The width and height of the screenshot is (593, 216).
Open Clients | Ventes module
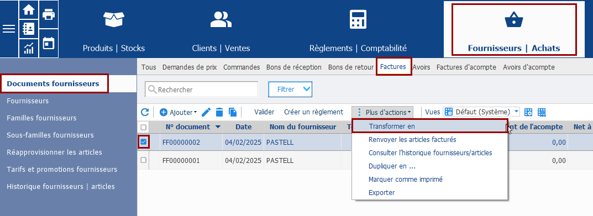point(221,31)
